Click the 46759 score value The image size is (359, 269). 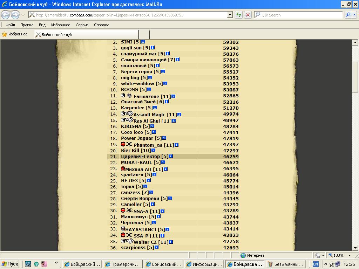tap(231, 157)
